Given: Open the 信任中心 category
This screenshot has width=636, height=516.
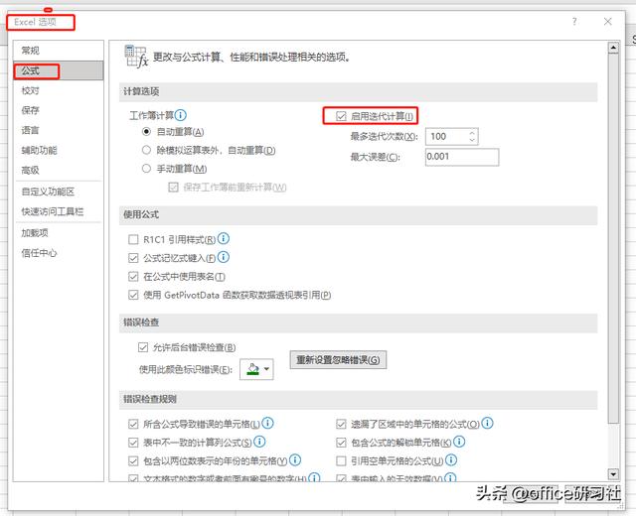Looking at the screenshot, I should (x=58, y=253).
